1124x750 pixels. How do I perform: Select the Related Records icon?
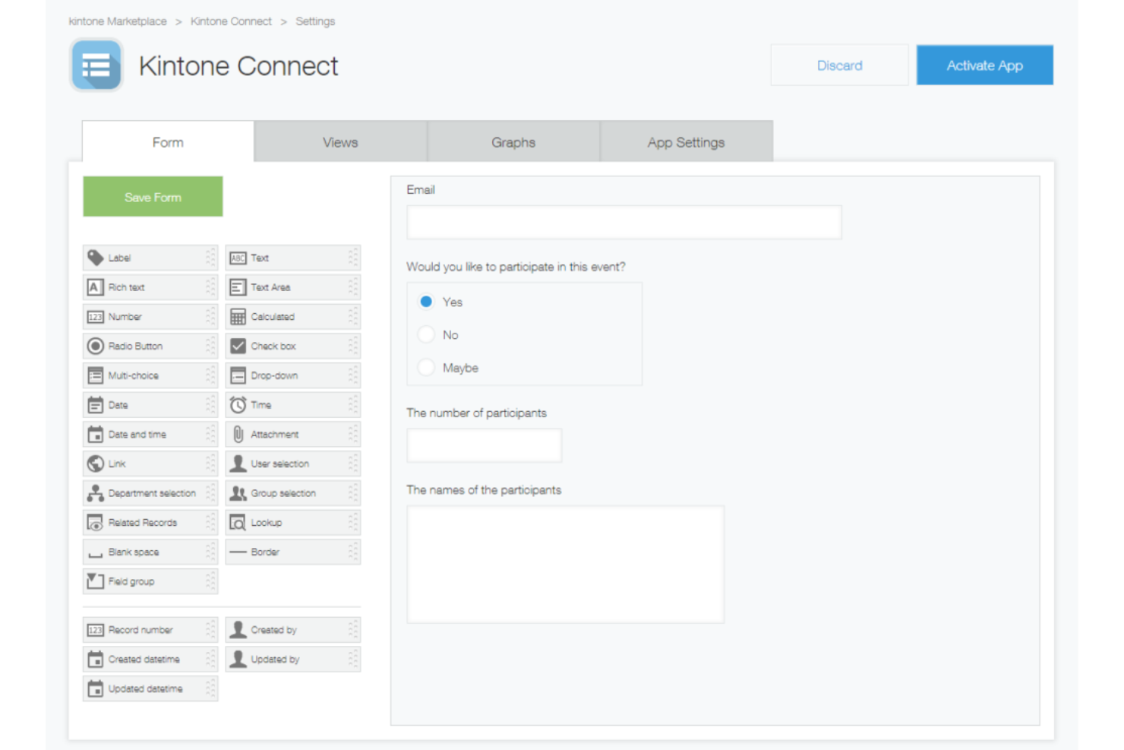95,523
